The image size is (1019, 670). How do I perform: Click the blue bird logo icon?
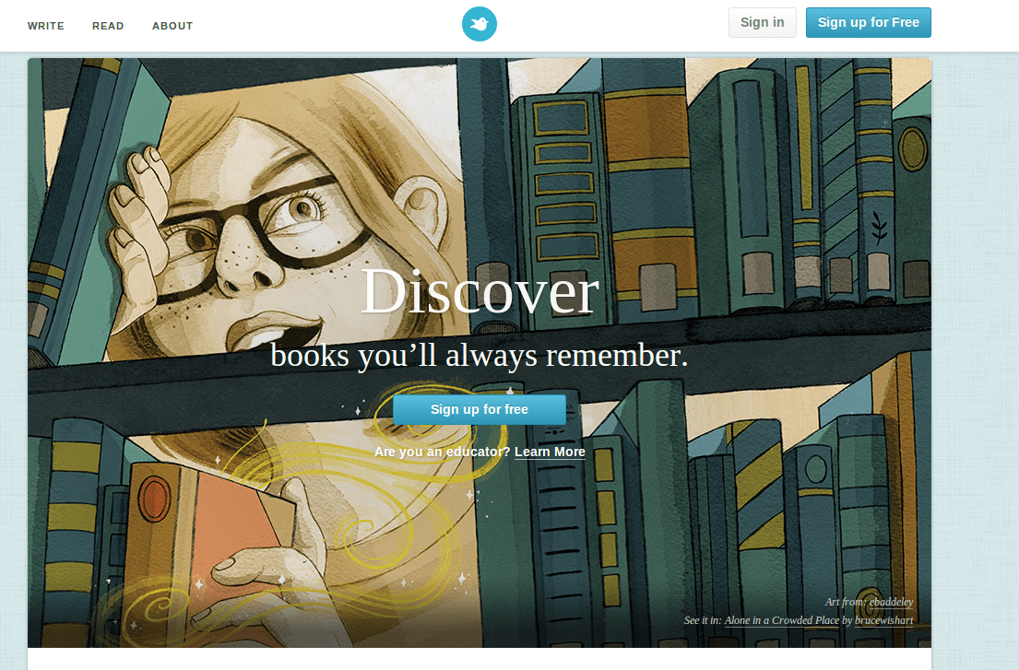479,24
